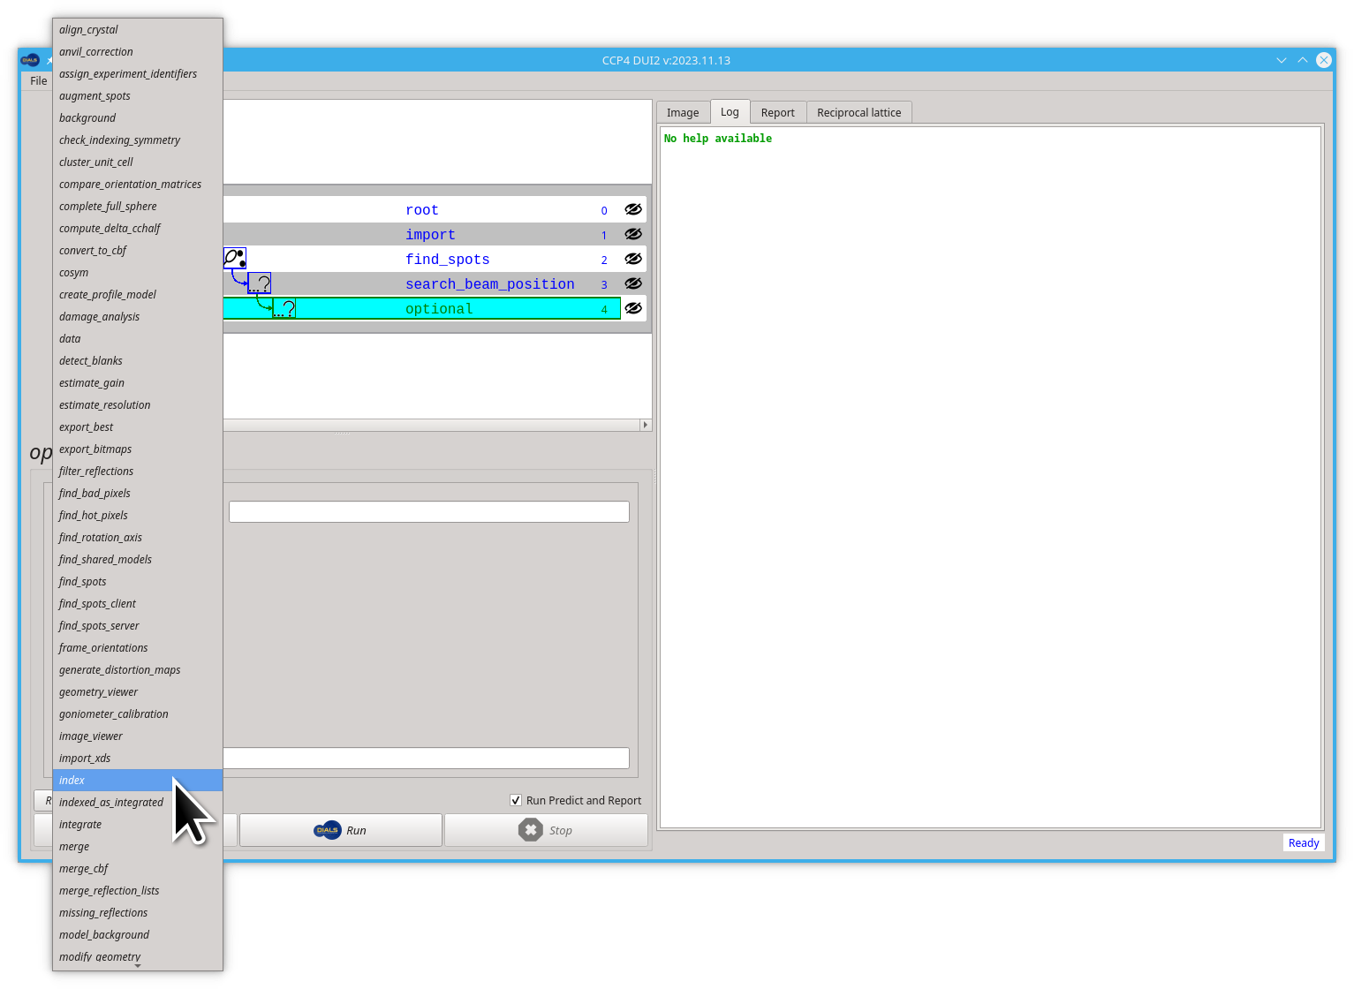Click the first empty parameter input field
This screenshot has height=989, width=1354.
[x=429, y=511]
